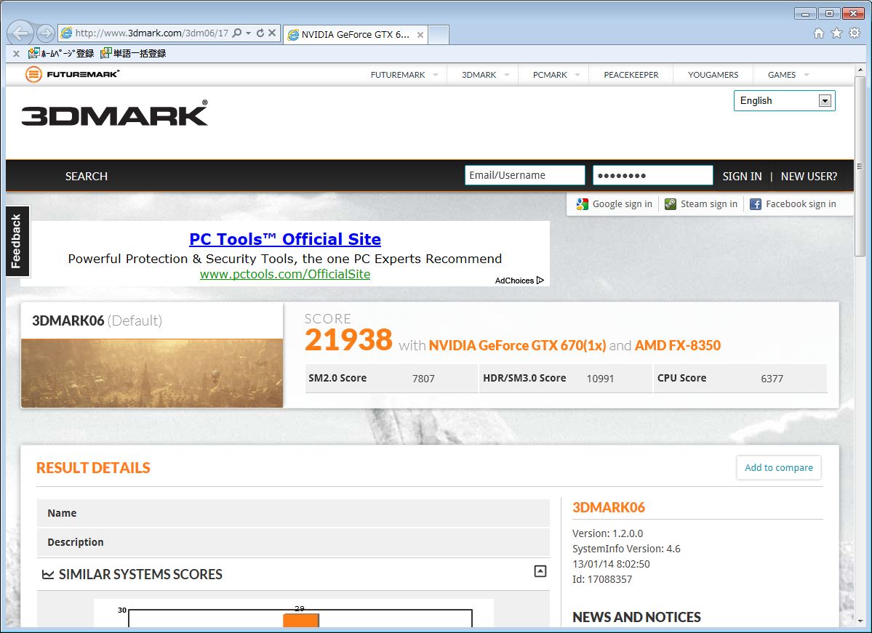The image size is (872, 633).
Task: Open the address bar autocomplete dropdown arrow
Action: pos(248,33)
